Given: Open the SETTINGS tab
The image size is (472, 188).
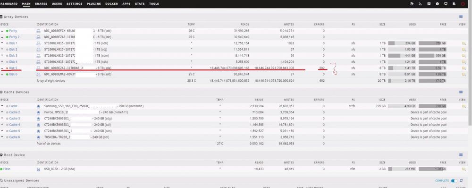Looking at the screenshot, I should (75, 4).
